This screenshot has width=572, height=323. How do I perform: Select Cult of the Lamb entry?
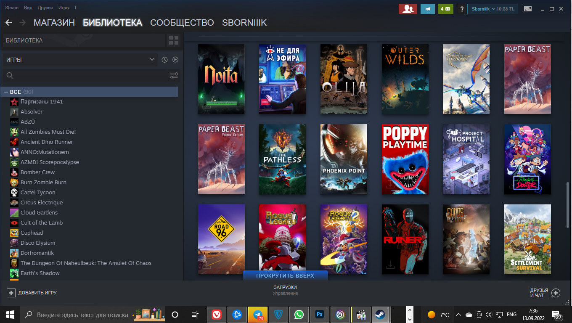click(x=42, y=223)
